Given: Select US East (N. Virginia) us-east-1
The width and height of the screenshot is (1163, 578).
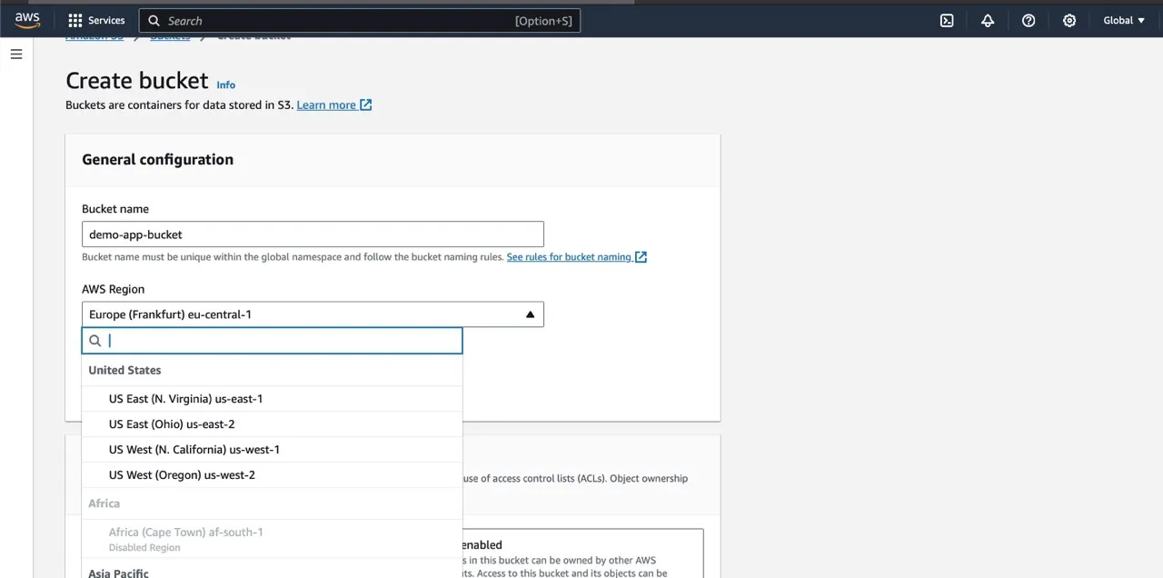Looking at the screenshot, I should click(x=185, y=398).
